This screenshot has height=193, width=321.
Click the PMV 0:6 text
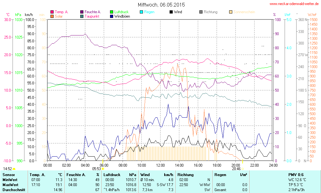point(296,174)
